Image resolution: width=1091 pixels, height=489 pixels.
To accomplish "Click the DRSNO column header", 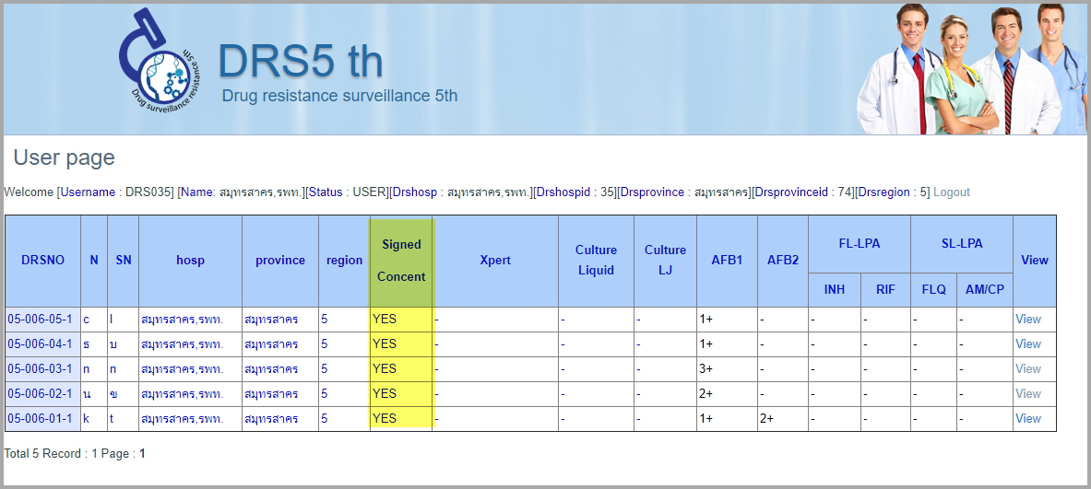I will tap(42, 261).
